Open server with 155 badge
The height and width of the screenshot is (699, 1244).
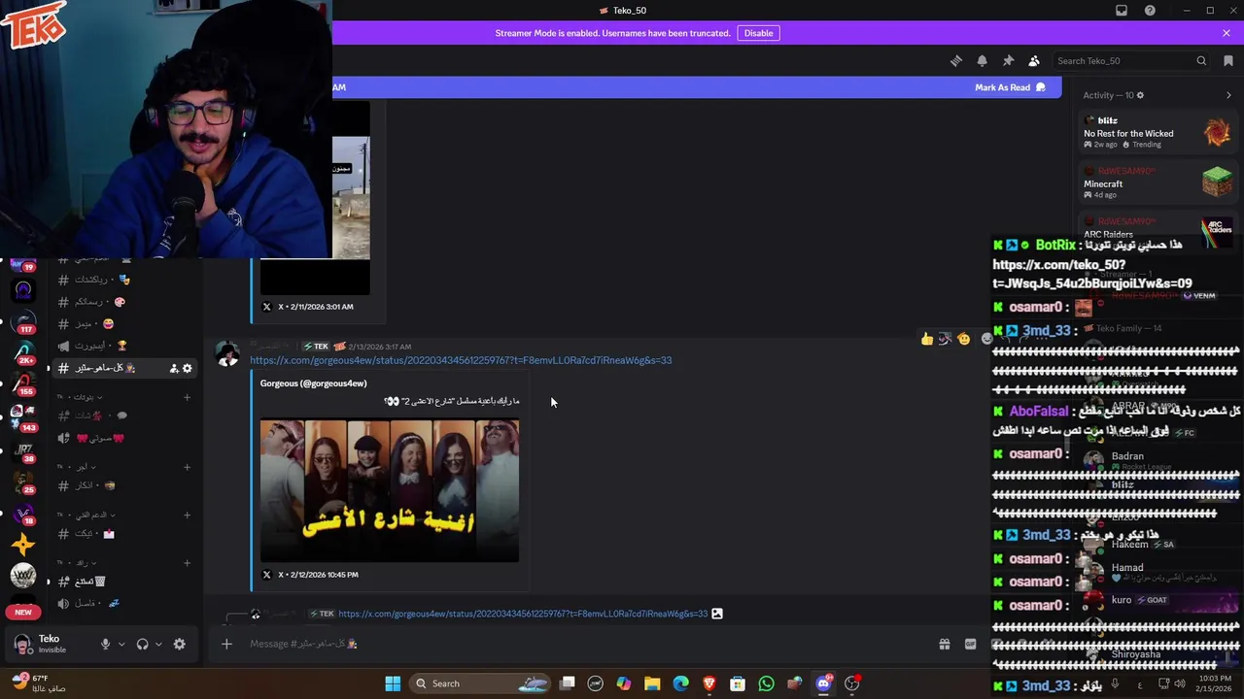[23, 385]
